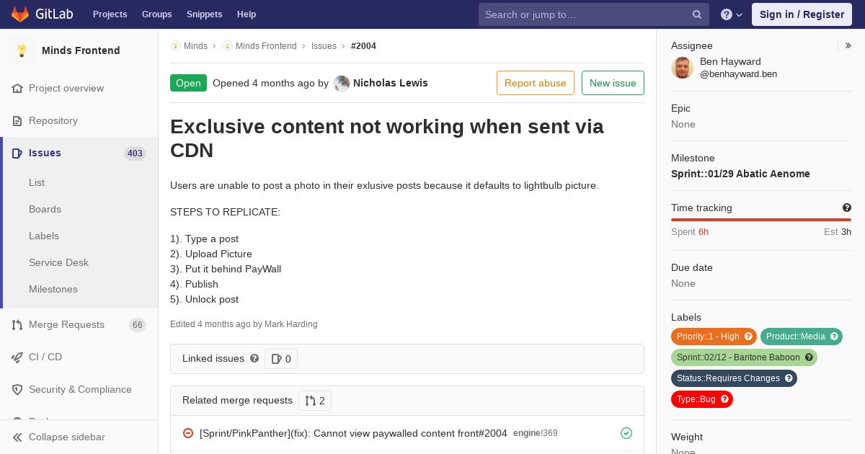Open the top Help menu item

(247, 14)
